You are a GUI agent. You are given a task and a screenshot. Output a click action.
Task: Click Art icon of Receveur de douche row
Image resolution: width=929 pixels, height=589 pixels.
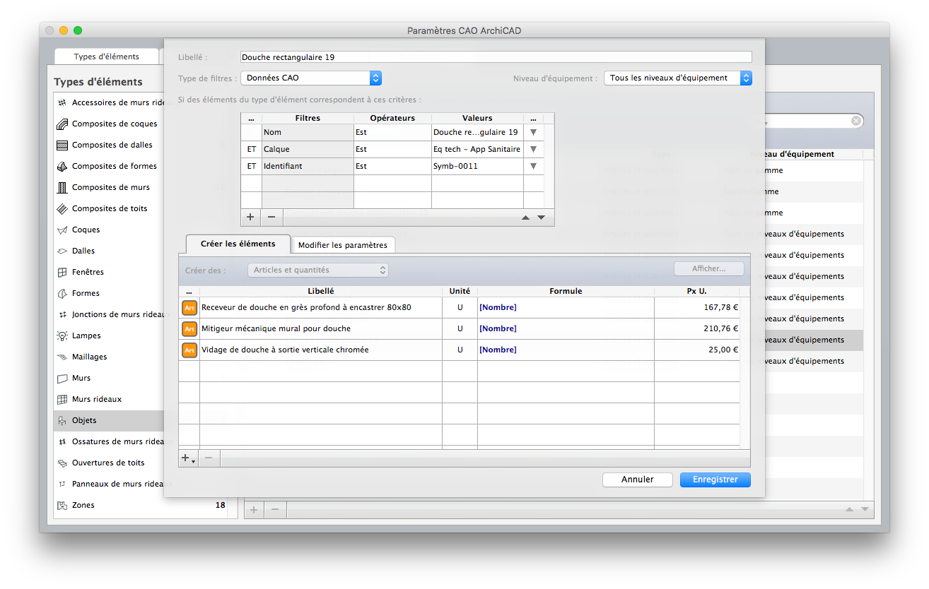(189, 307)
